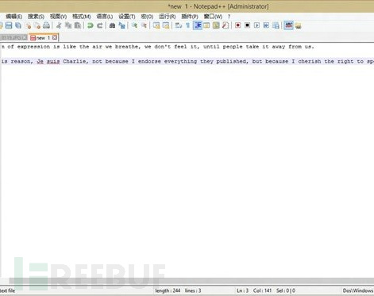
Task: Switch to the inactive JPG tab
Action: (x=13, y=38)
